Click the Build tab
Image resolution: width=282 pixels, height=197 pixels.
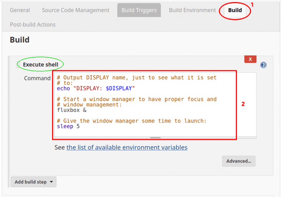pos(235,10)
